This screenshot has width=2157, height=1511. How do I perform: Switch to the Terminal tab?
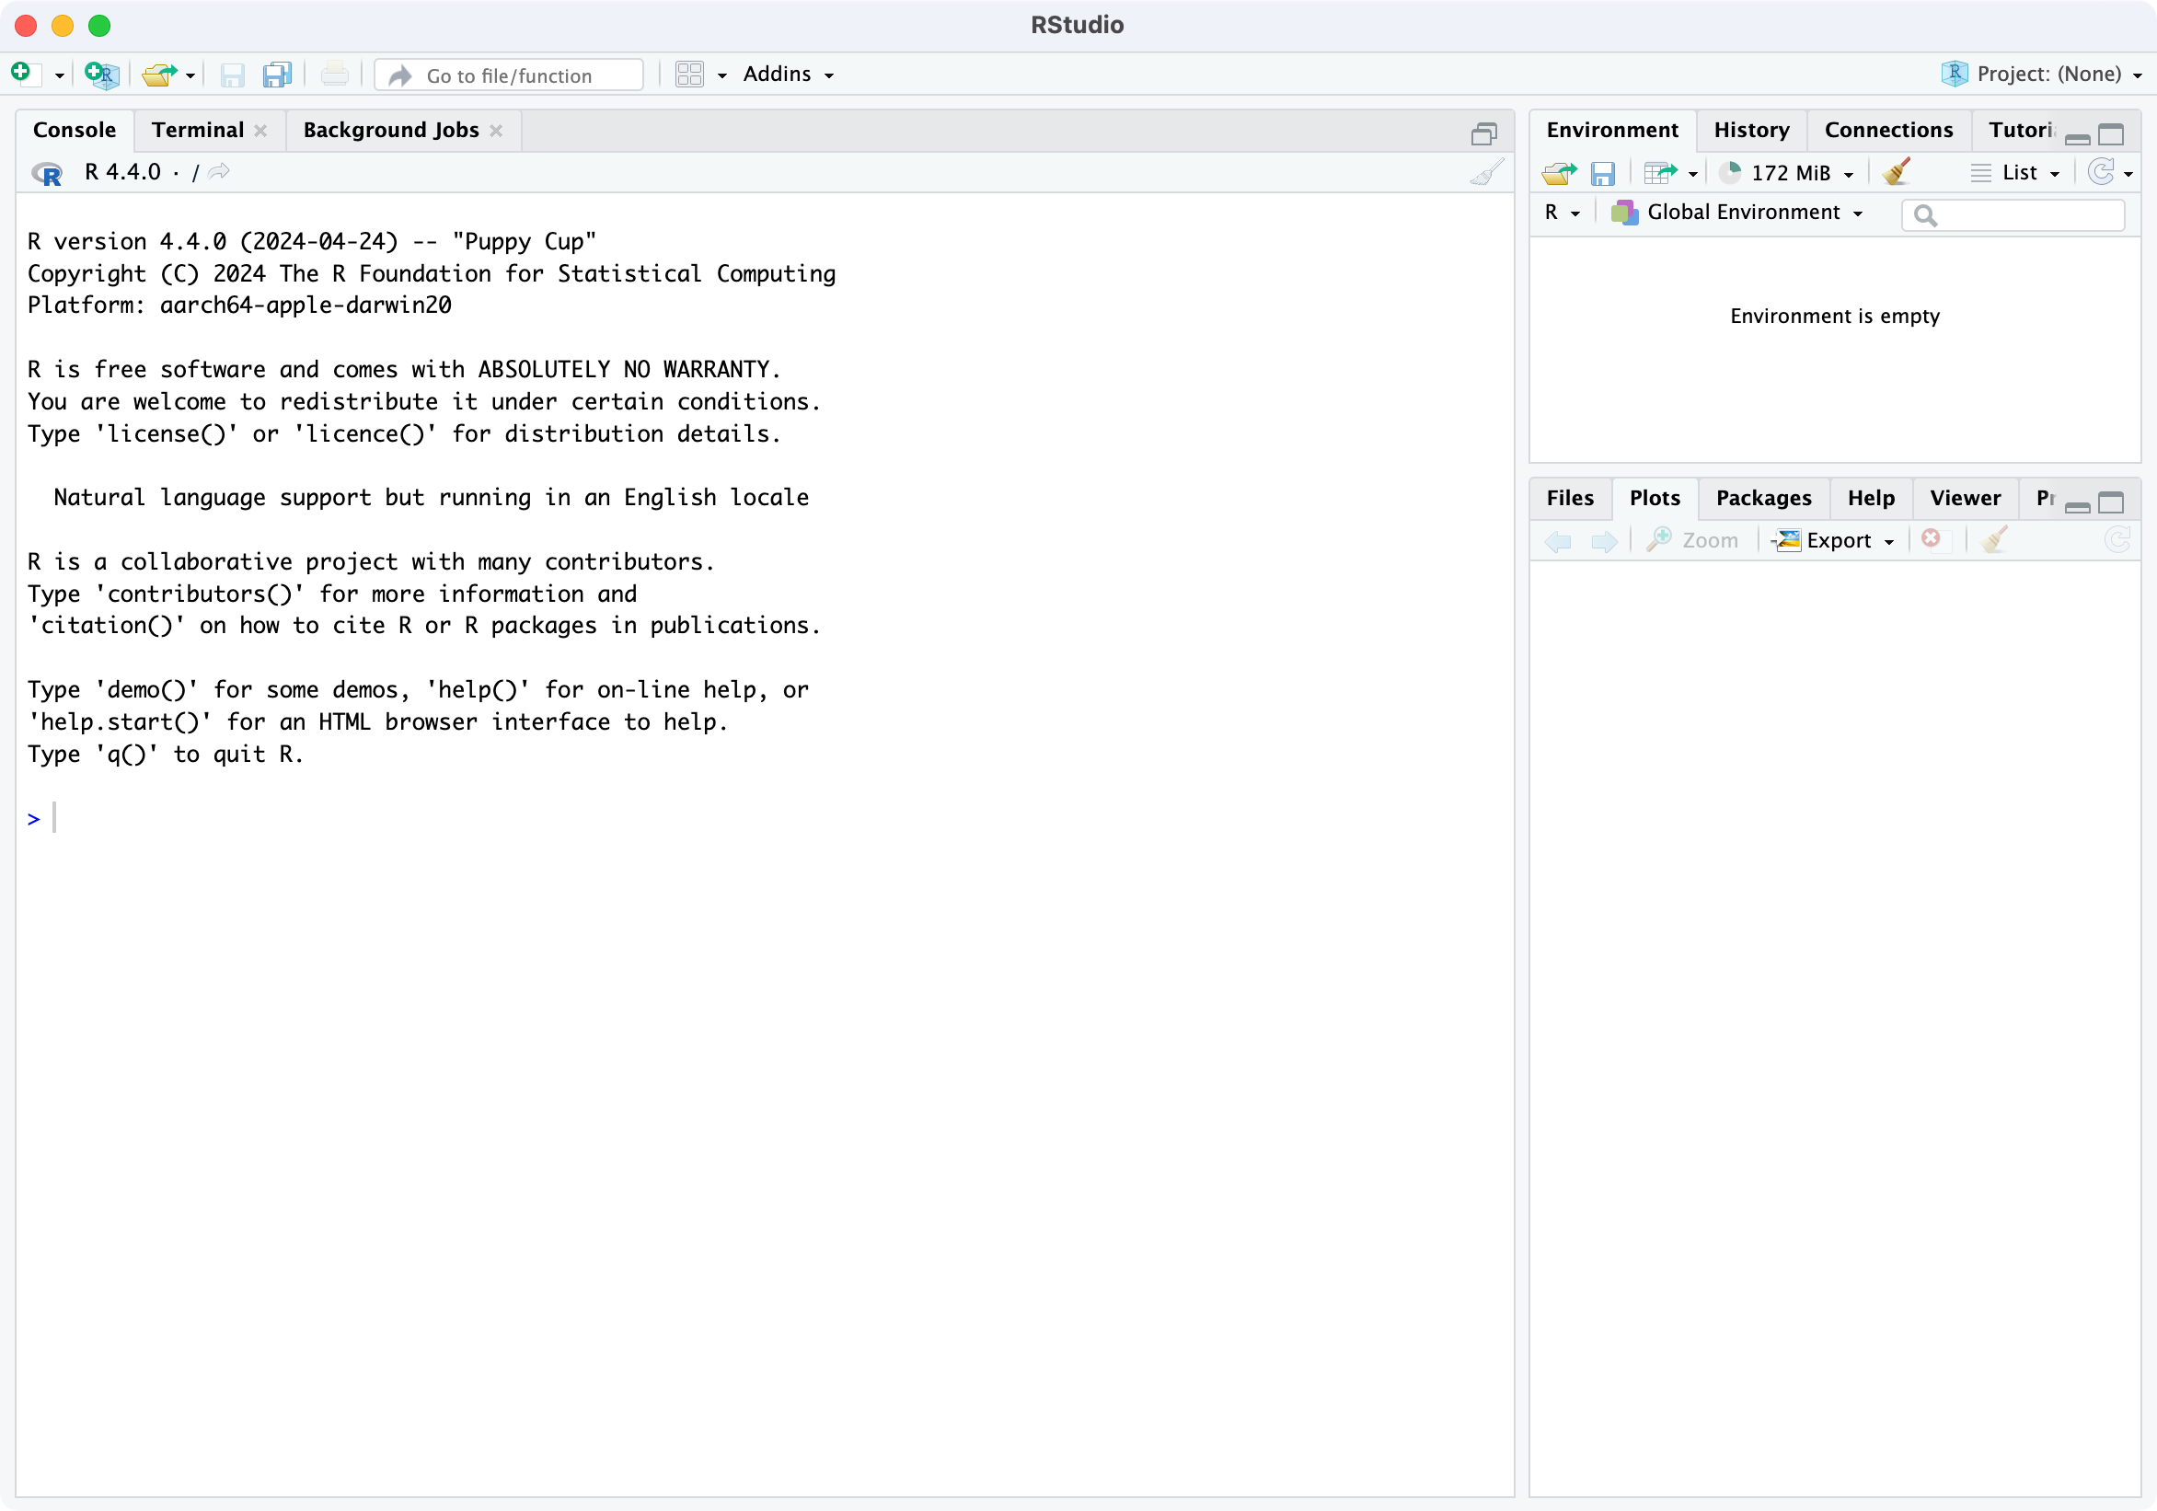pyautogui.click(x=197, y=130)
